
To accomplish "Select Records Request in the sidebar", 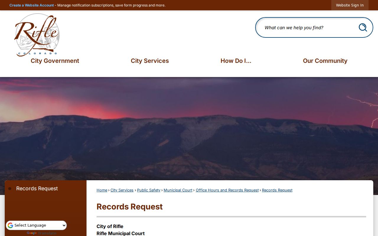I will point(37,189).
